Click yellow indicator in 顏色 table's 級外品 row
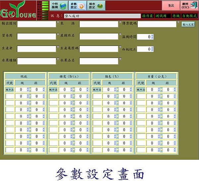The height and width of the screenshot is (181, 199). coord(117,90)
